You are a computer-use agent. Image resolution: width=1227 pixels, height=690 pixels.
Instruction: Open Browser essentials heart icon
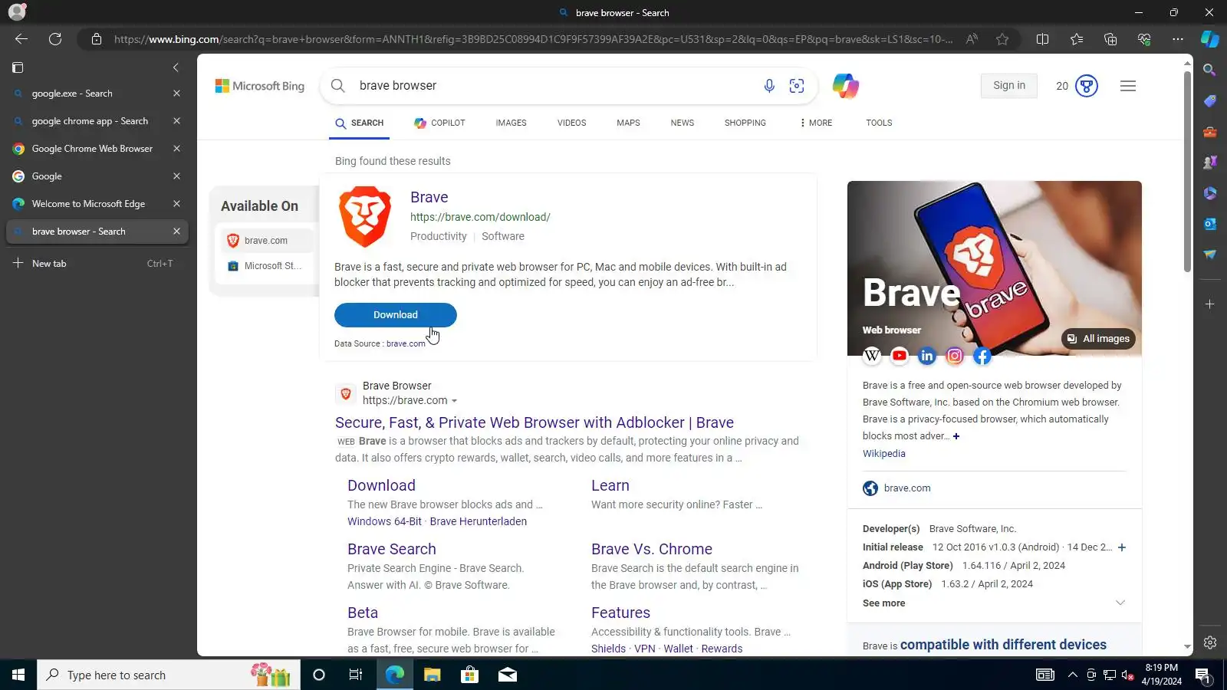pos(1144,39)
